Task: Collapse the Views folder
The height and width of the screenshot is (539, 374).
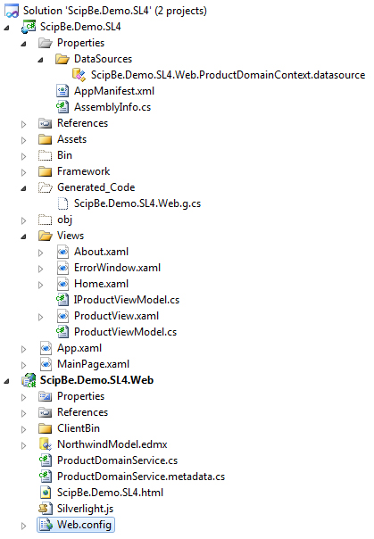Action: [24, 236]
